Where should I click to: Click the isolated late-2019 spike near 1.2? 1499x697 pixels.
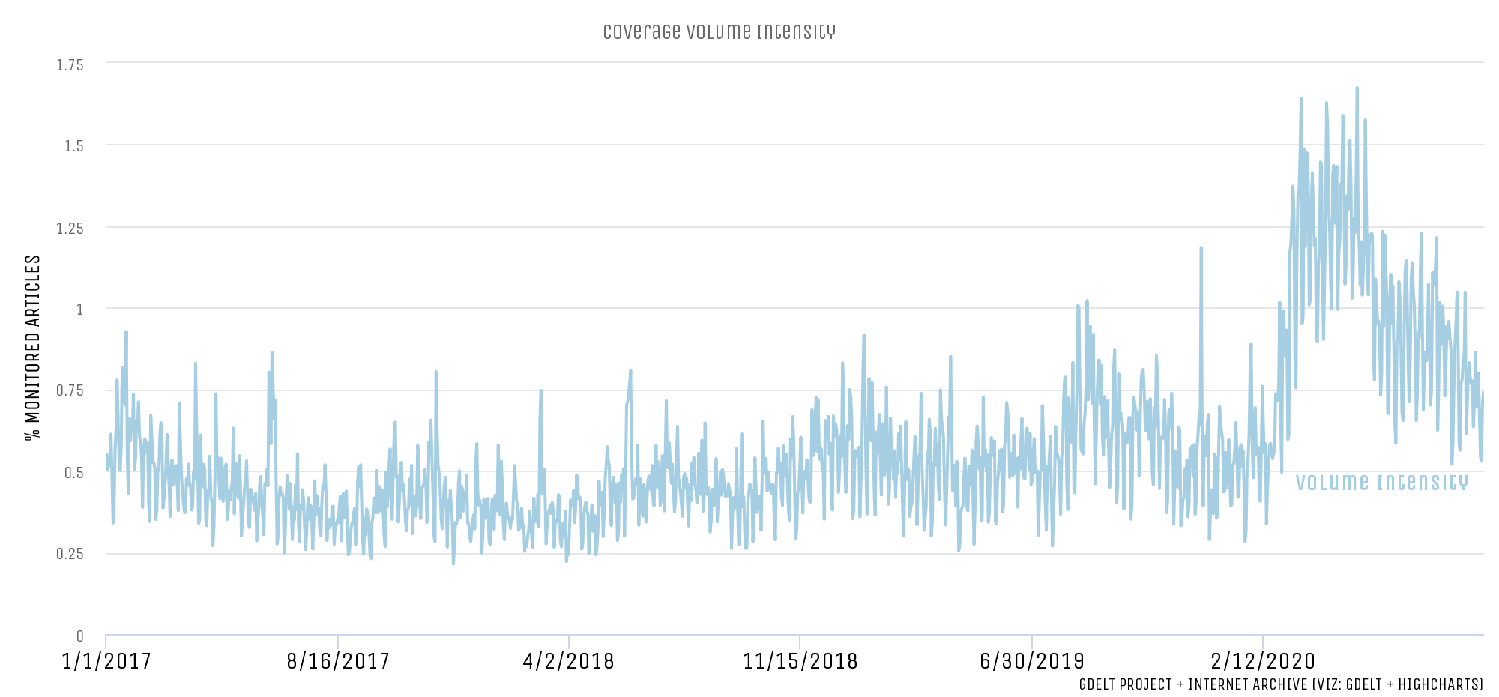tap(1201, 247)
